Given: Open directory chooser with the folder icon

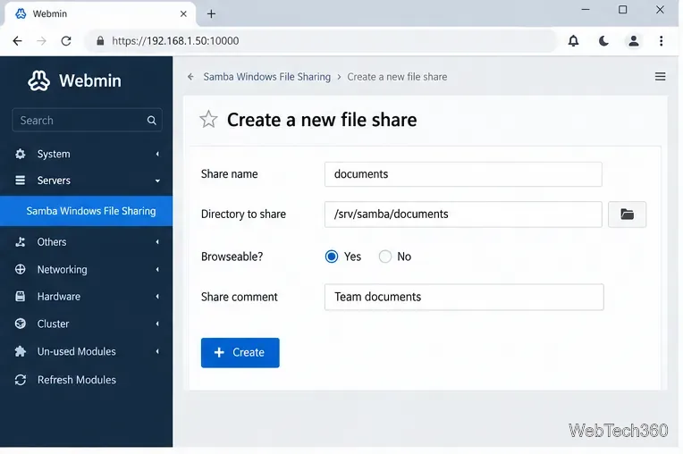Looking at the screenshot, I should click(627, 214).
